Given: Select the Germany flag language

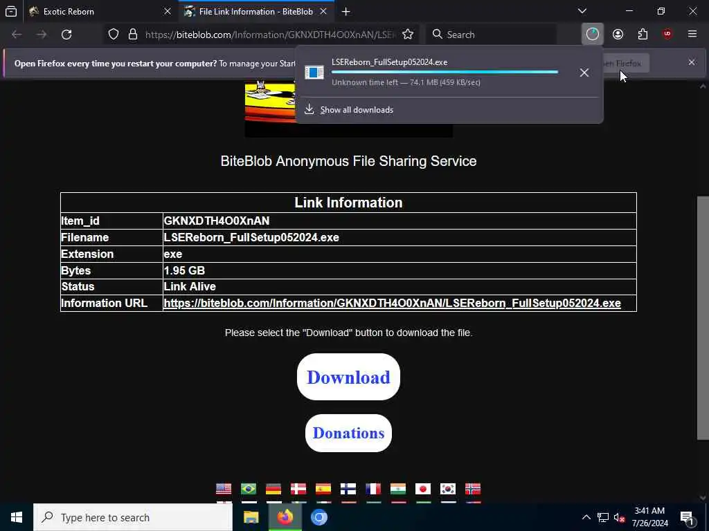Looking at the screenshot, I should click(x=273, y=489).
